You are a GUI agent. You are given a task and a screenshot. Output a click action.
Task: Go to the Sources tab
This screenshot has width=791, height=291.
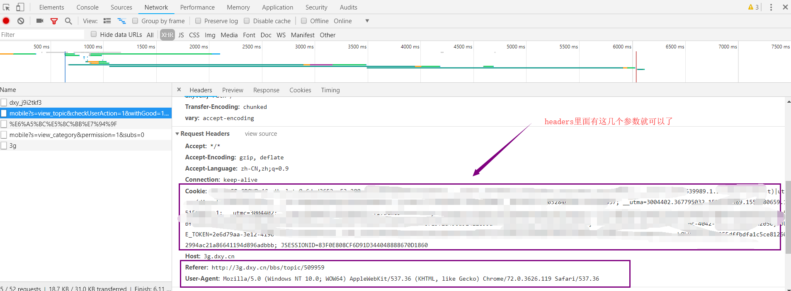point(121,7)
